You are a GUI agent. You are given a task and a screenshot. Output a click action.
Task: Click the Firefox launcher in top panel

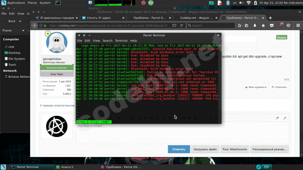pos(144,3)
